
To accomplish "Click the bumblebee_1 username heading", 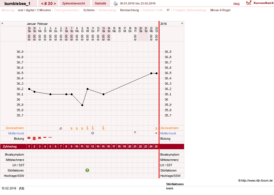I will tap(17, 4).
